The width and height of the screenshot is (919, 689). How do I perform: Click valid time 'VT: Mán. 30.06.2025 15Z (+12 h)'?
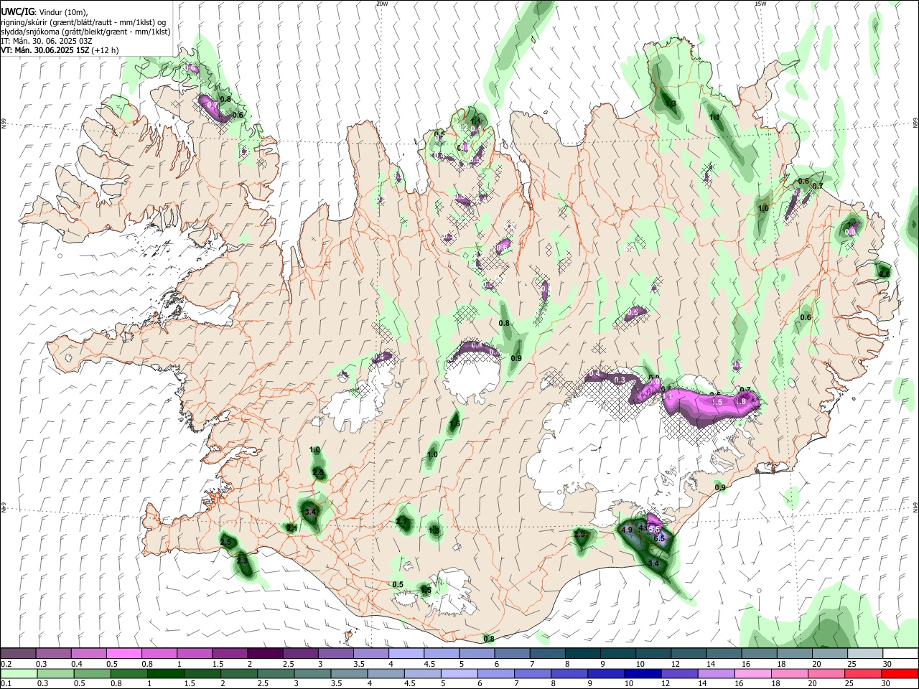(x=60, y=50)
